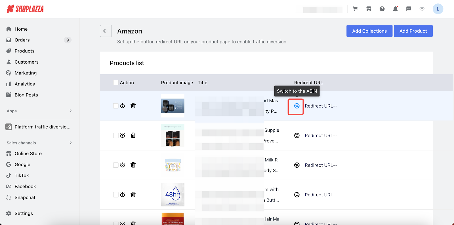
Task: Open the notifications bell
Action: pyautogui.click(x=395, y=9)
